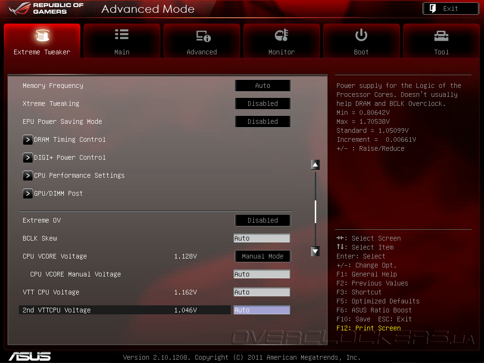
Task: Select the Memory Frequency label
Action: point(53,86)
